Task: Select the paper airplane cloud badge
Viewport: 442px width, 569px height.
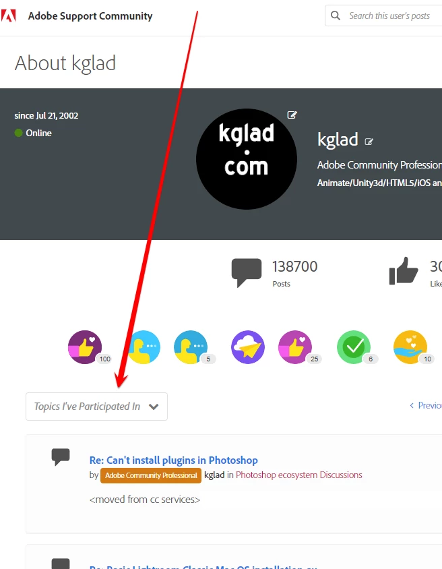Action: [x=248, y=347]
